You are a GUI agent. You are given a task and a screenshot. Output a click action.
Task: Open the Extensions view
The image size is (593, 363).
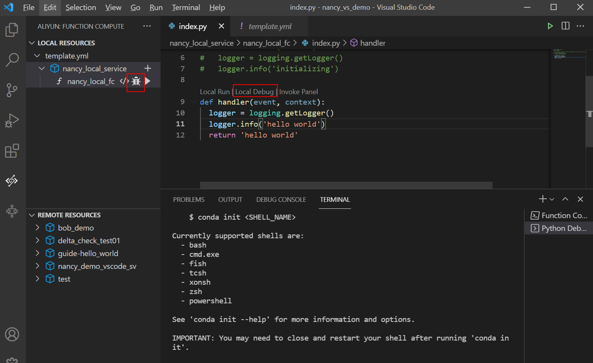point(12,151)
